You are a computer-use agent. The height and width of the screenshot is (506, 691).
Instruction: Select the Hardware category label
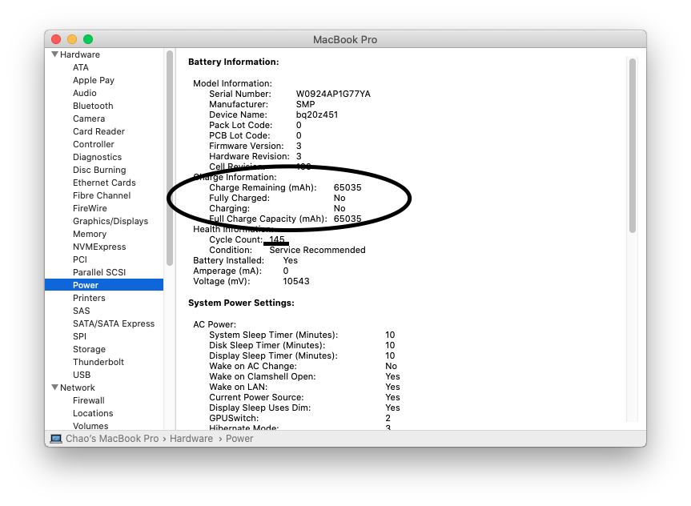click(80, 54)
